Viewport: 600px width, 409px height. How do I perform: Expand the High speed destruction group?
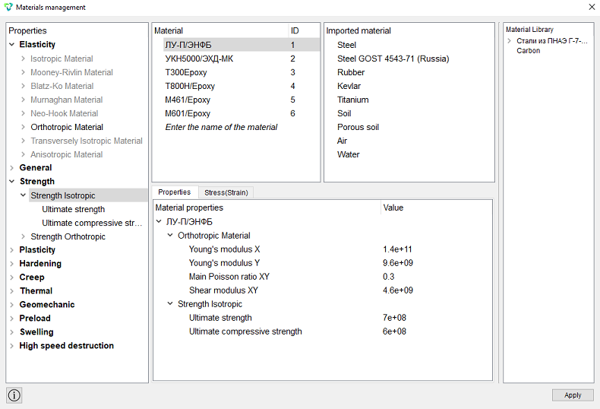pos(12,346)
